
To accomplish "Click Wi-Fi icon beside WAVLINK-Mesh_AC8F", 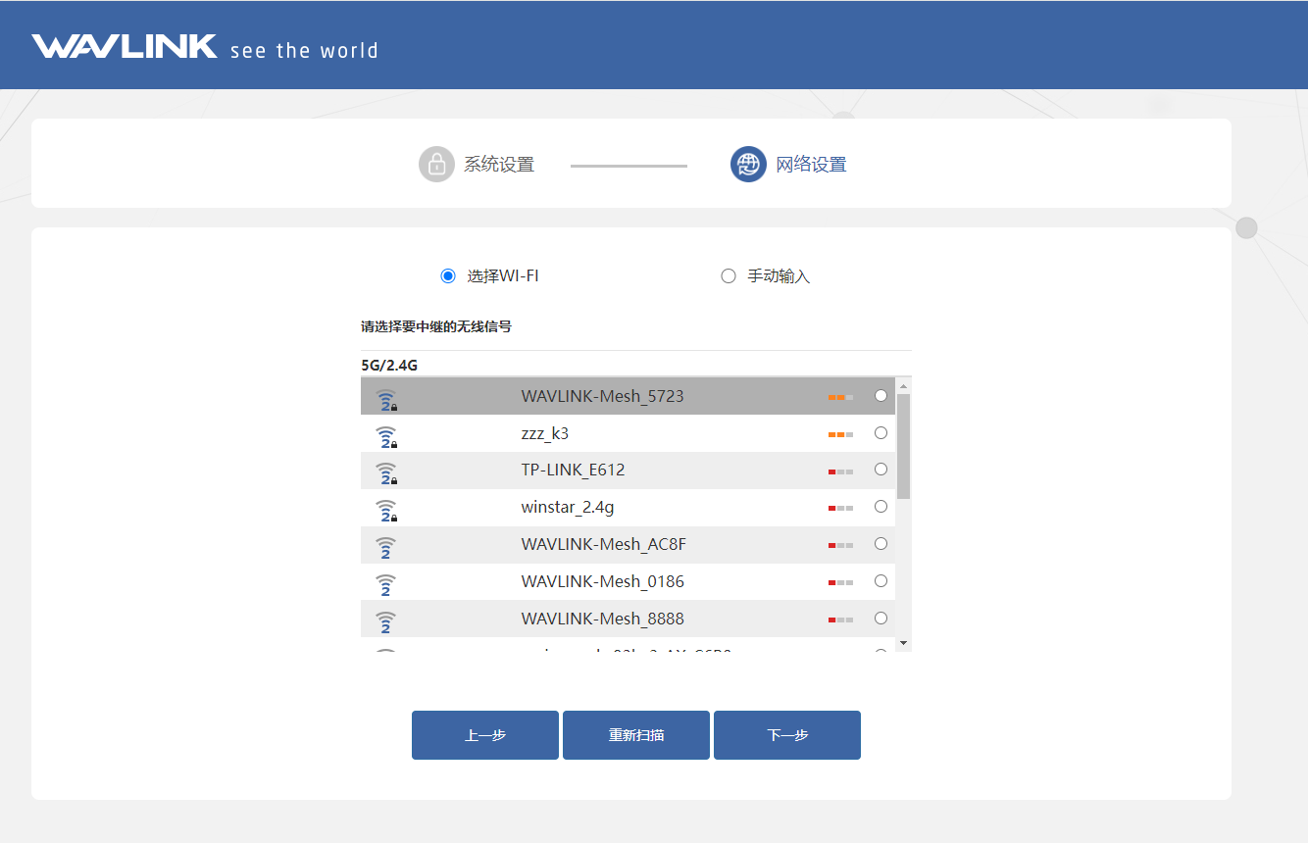I will 386,547.
